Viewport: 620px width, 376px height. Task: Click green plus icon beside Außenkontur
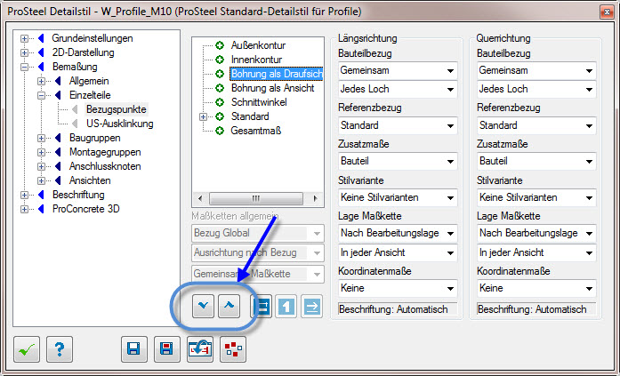(x=220, y=45)
